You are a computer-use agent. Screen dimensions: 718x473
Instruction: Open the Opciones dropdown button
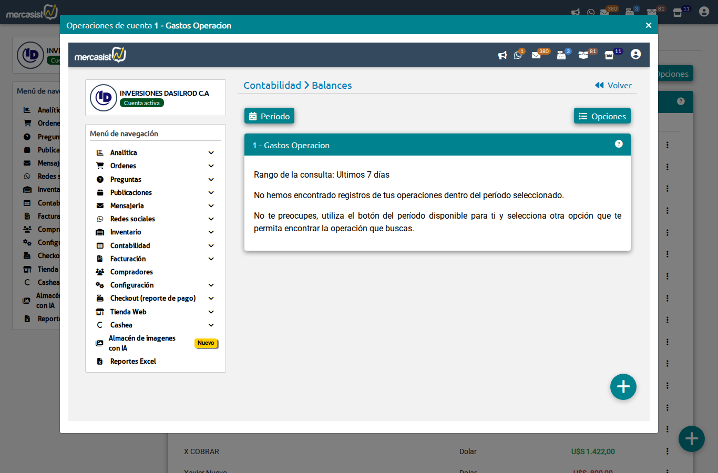(602, 116)
